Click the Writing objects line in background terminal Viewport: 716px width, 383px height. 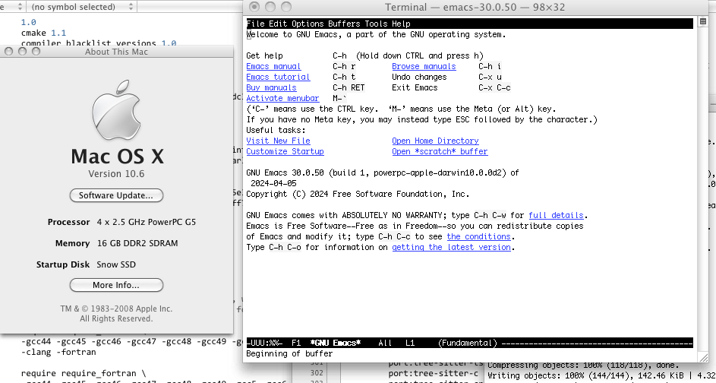coord(601,376)
